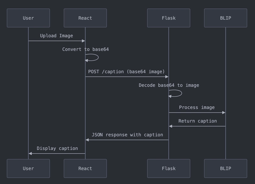Click the top User participant box
Image resolution: width=255 pixels, height=184 pixels.
(28, 18)
